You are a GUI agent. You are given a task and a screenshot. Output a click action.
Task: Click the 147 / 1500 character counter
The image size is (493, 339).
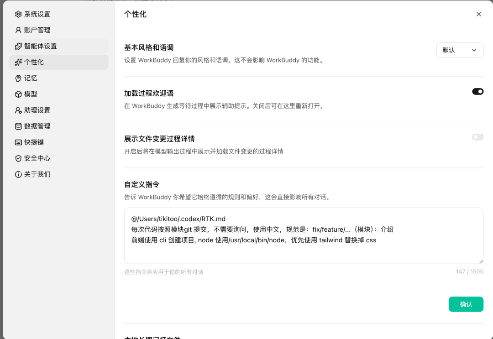(469, 271)
